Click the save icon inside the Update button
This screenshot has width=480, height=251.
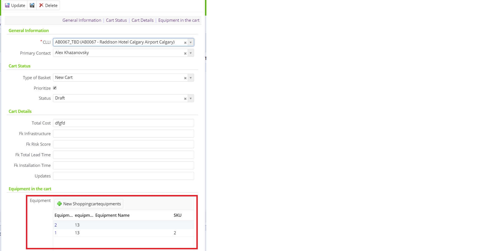7,5
